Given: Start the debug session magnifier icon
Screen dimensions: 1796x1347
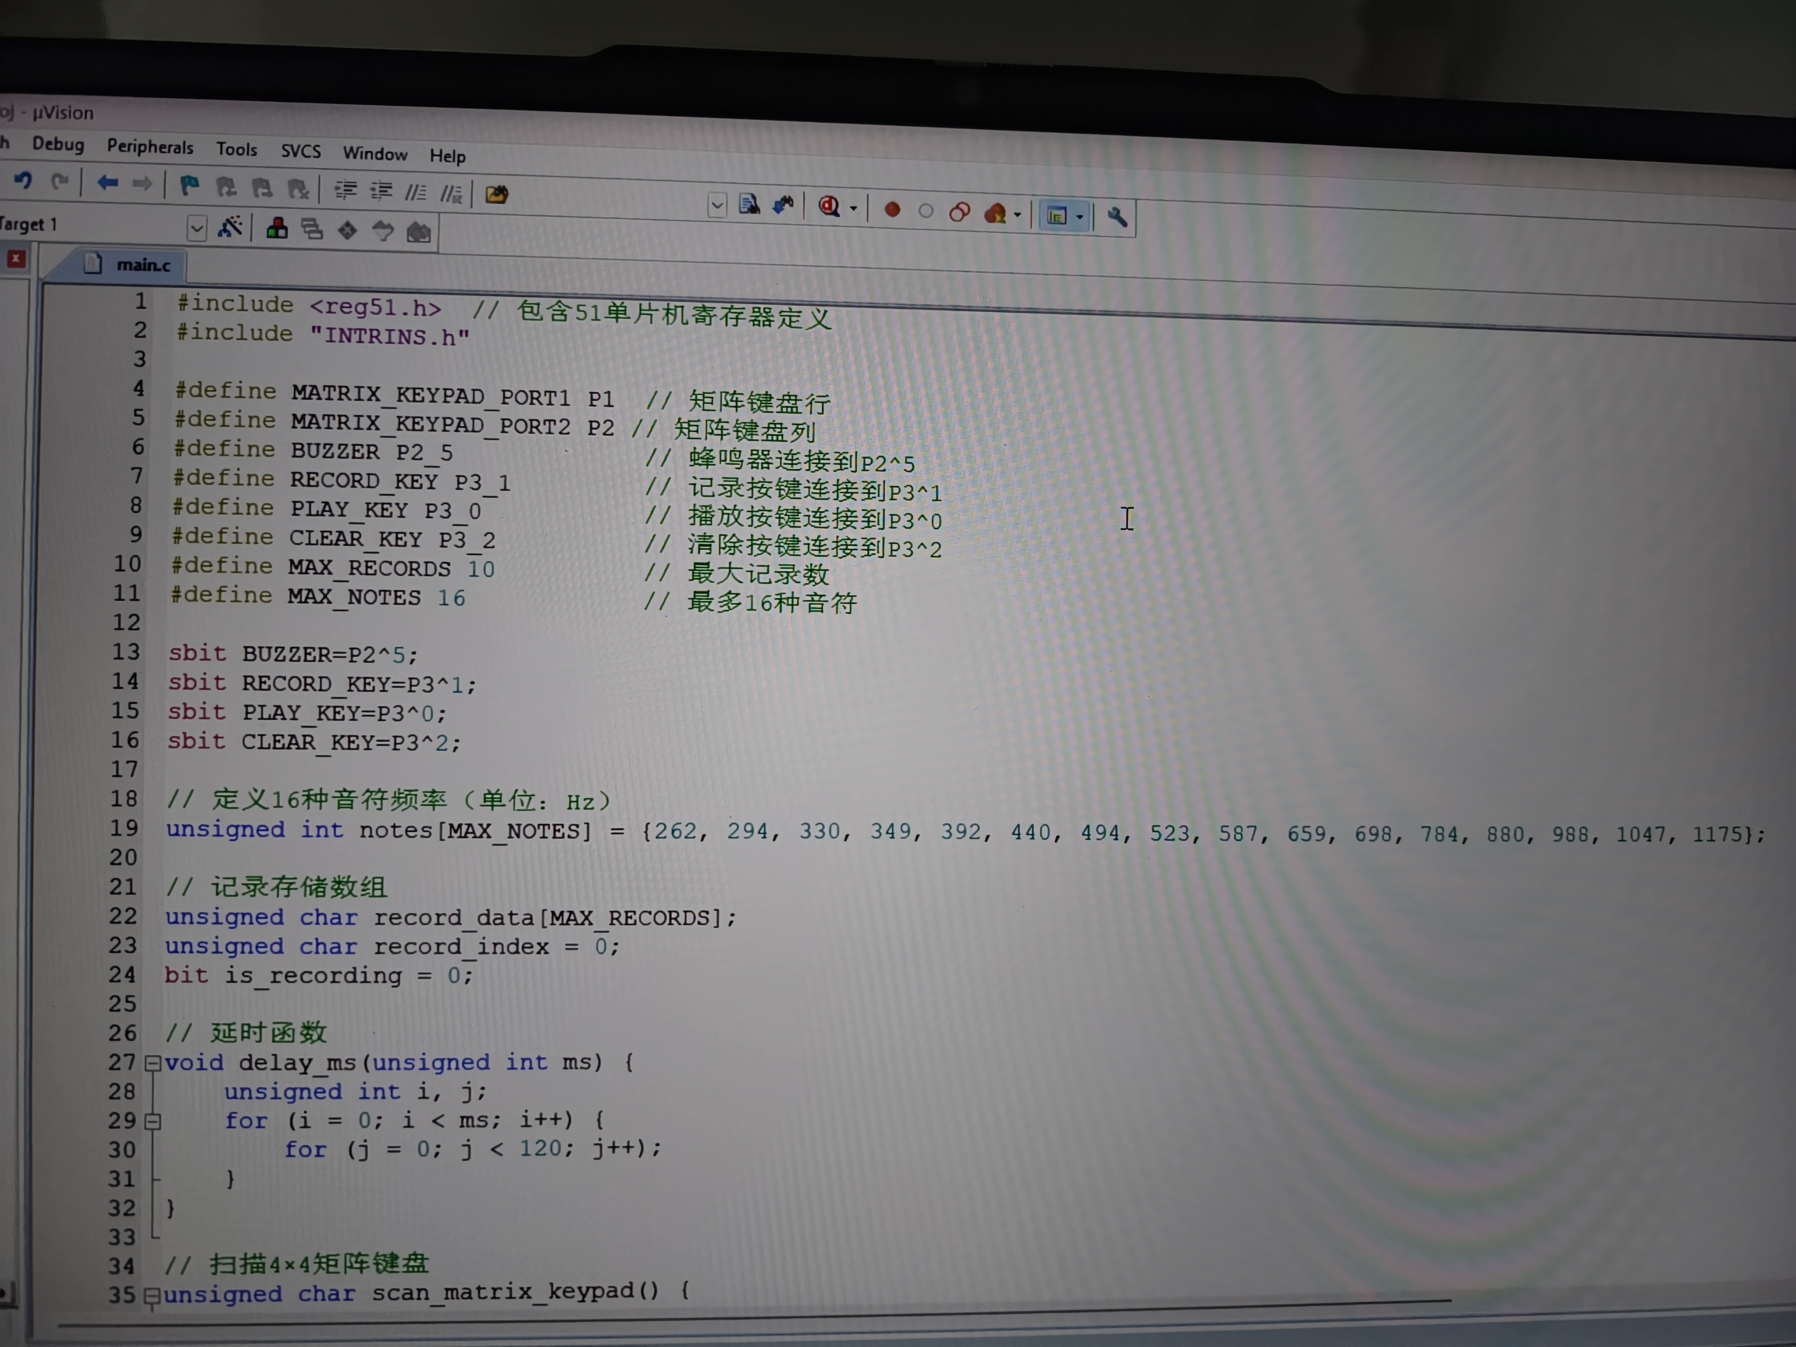Looking at the screenshot, I should coord(829,206).
